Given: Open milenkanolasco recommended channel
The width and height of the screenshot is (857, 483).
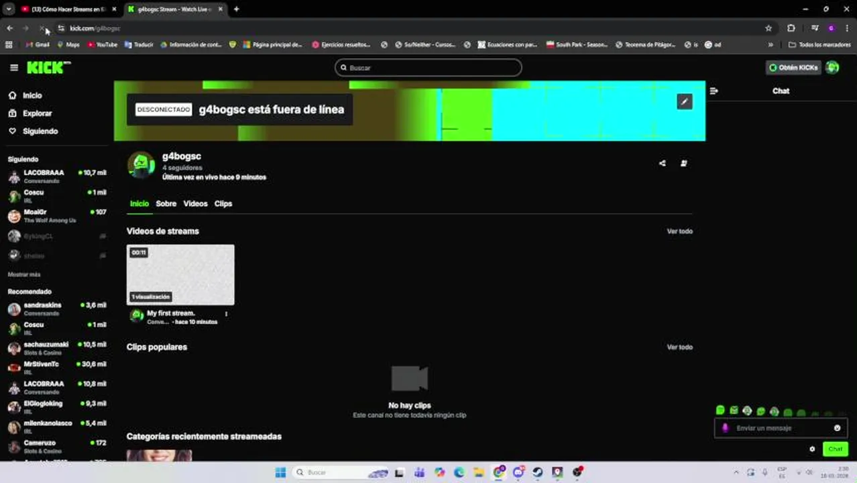Looking at the screenshot, I should point(57,427).
